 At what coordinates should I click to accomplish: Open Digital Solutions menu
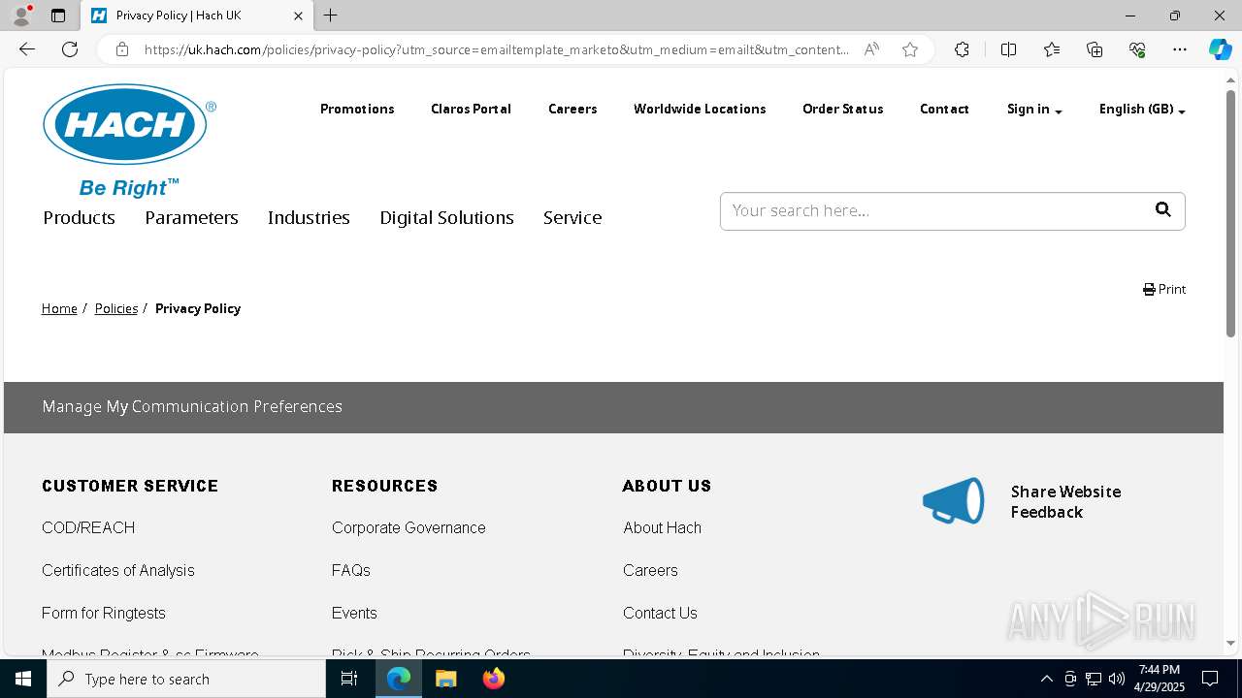446,218
